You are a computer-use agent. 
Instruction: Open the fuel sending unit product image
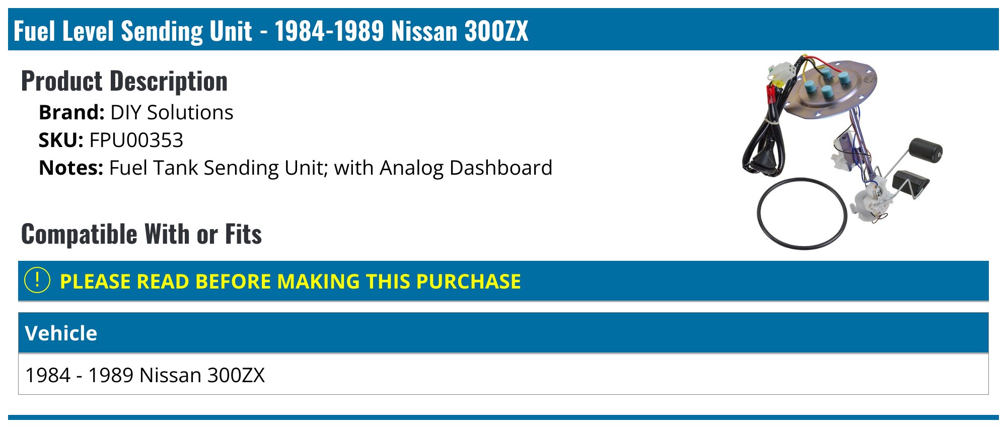pos(842,151)
